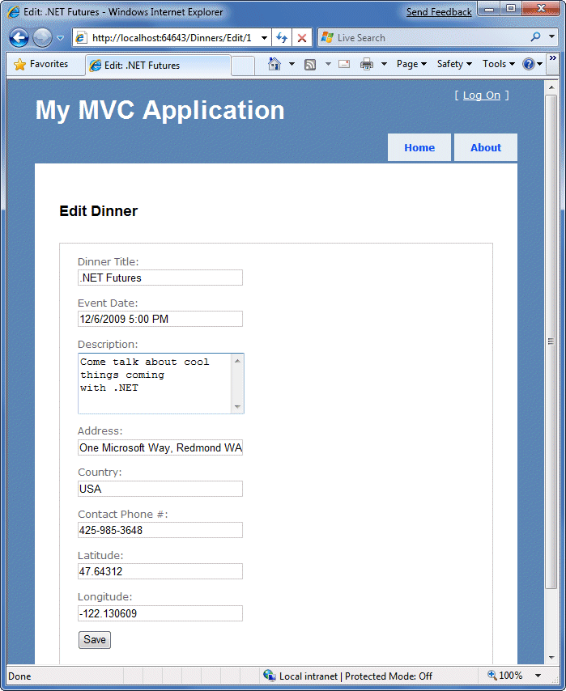Viewport: 566px width, 691px height.
Task: Click the Description scroll down arrow
Action: tap(237, 406)
